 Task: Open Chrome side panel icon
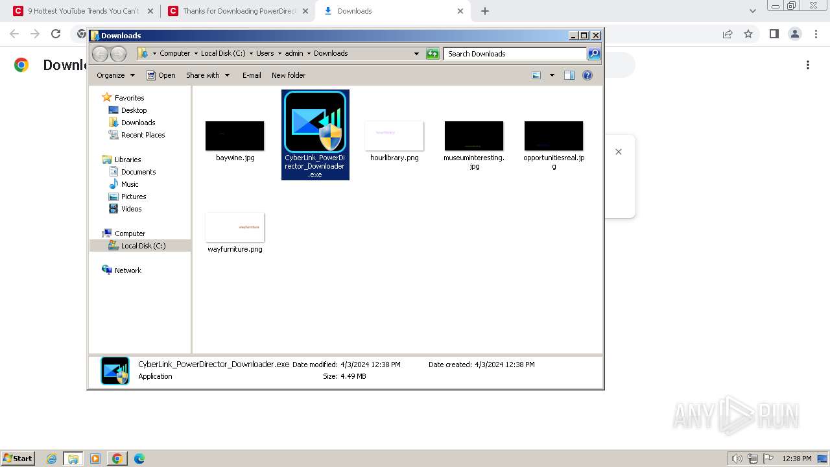tap(774, 34)
